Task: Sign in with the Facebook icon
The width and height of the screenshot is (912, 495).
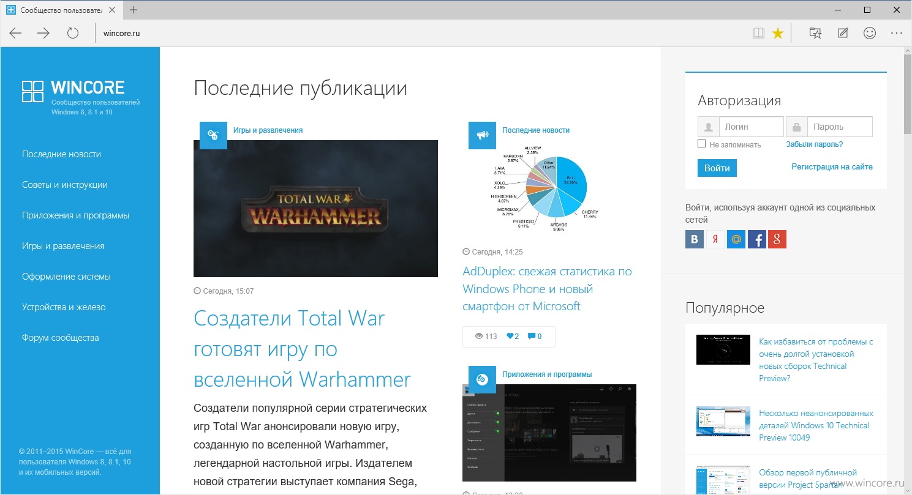Action: (x=756, y=239)
